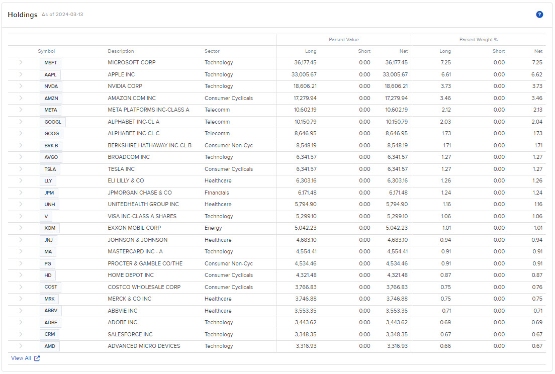The height and width of the screenshot is (374, 555).
Task: Expand the JPM row chevron
Action: tap(21, 193)
